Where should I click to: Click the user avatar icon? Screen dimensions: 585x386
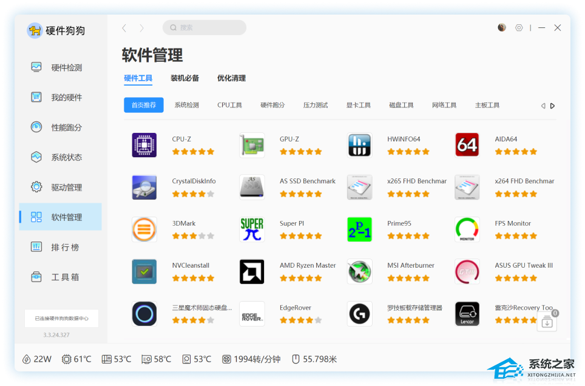click(x=502, y=28)
